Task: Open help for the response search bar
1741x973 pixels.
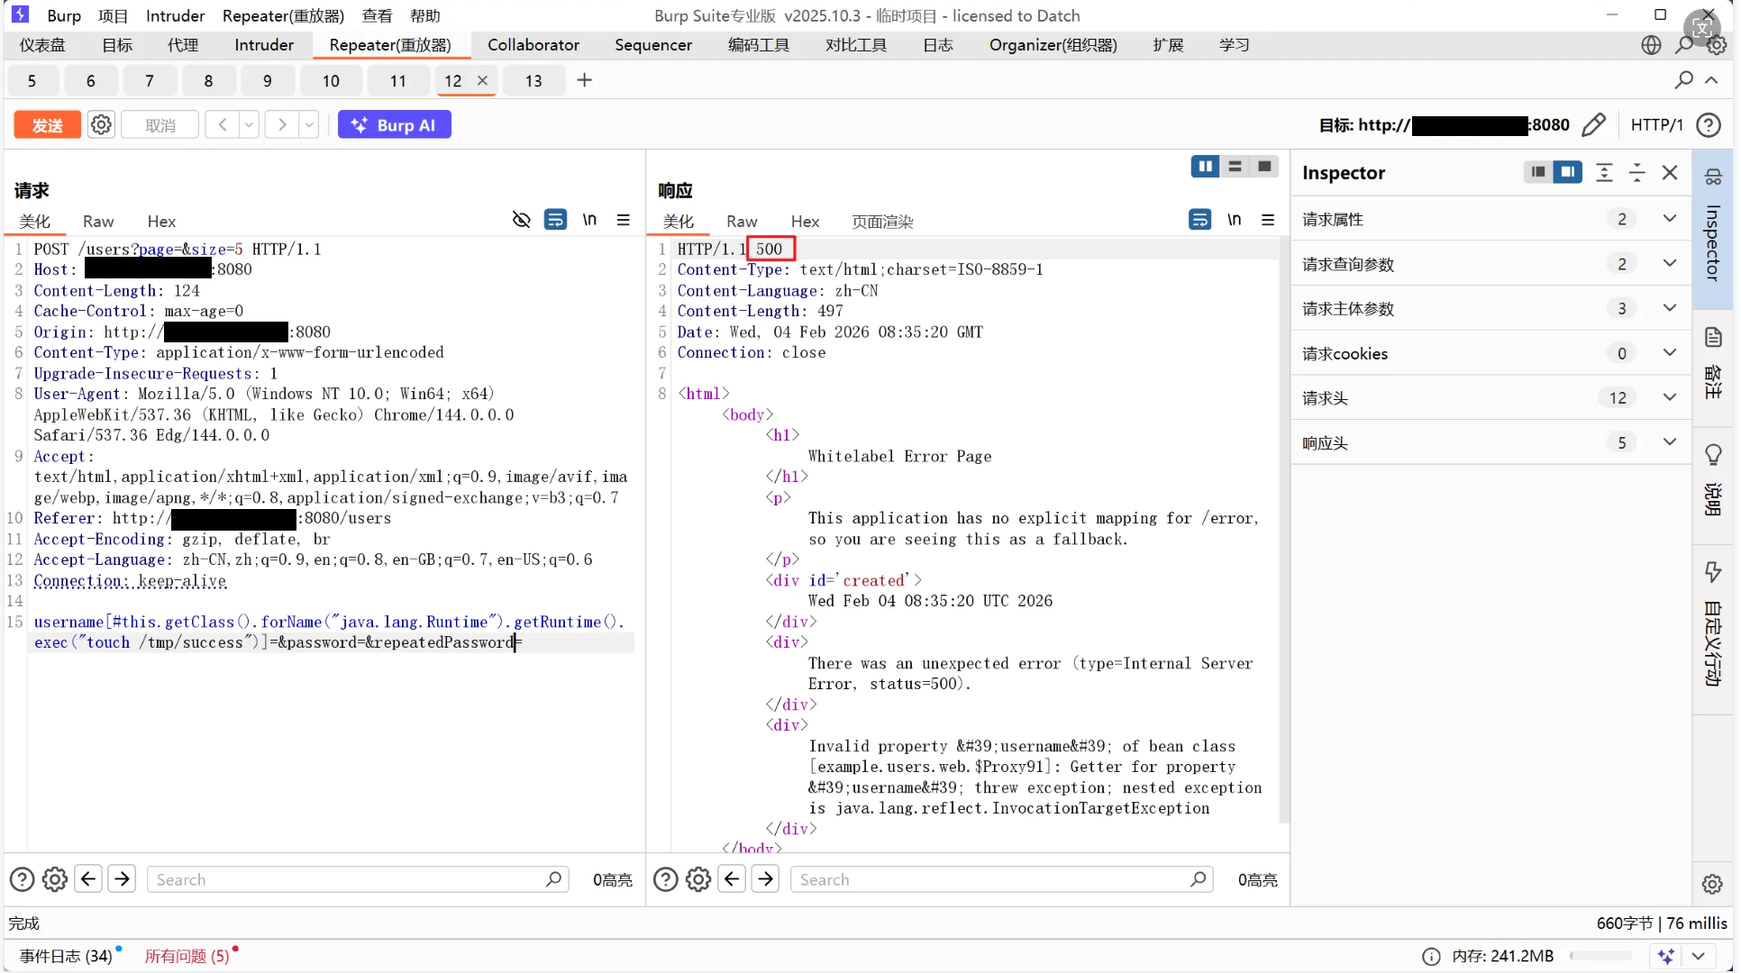Action: click(665, 879)
